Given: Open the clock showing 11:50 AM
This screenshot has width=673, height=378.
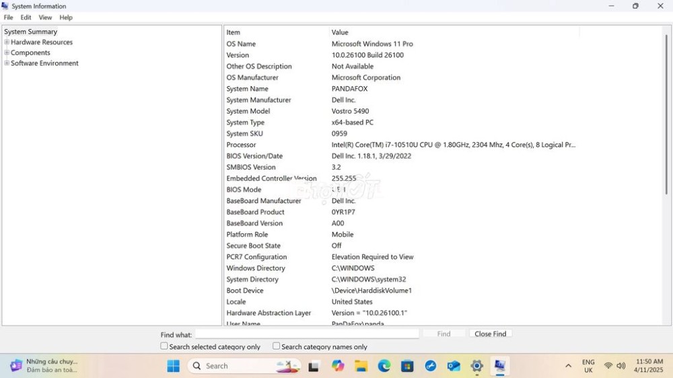Looking at the screenshot, I should pos(649,366).
